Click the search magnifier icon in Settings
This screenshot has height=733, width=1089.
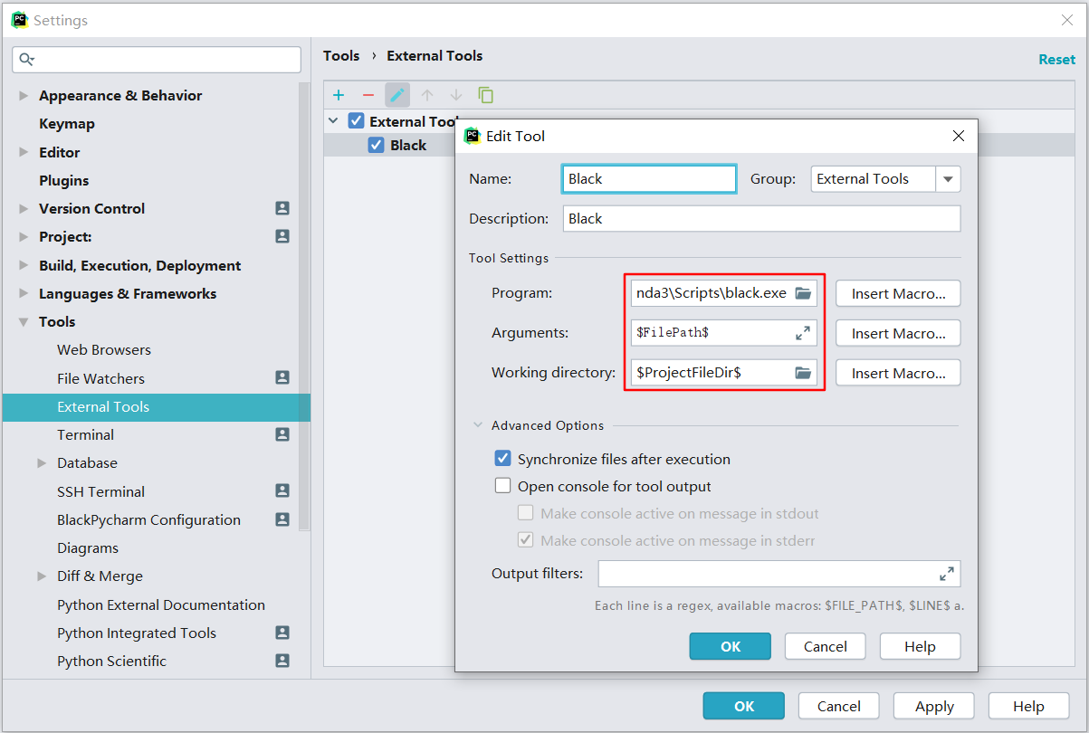(x=26, y=60)
